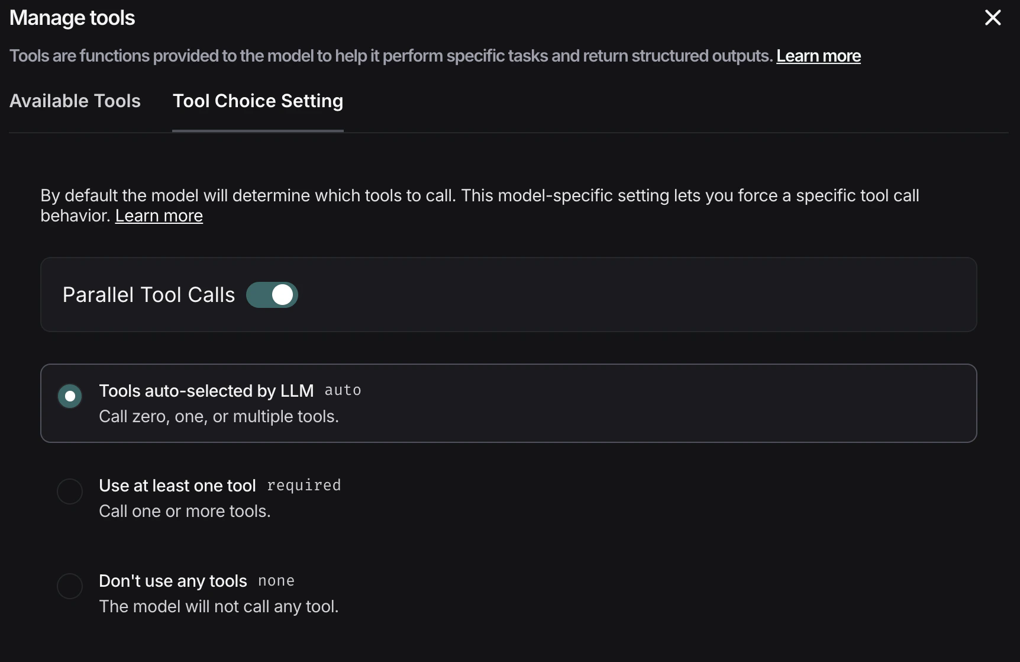Click Learn more in the tools description

[x=818, y=56]
